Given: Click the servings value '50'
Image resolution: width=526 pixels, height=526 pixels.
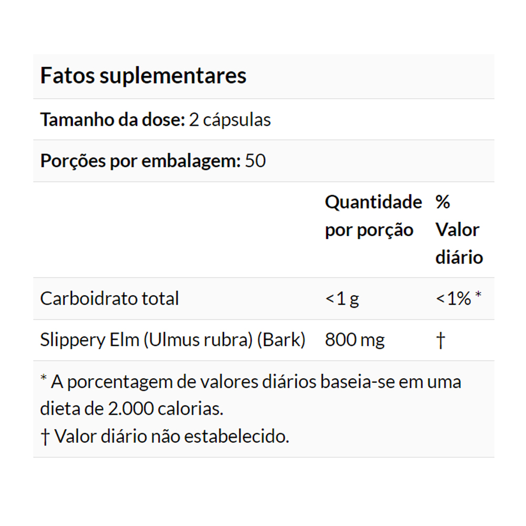Looking at the screenshot, I should pyautogui.click(x=256, y=160).
